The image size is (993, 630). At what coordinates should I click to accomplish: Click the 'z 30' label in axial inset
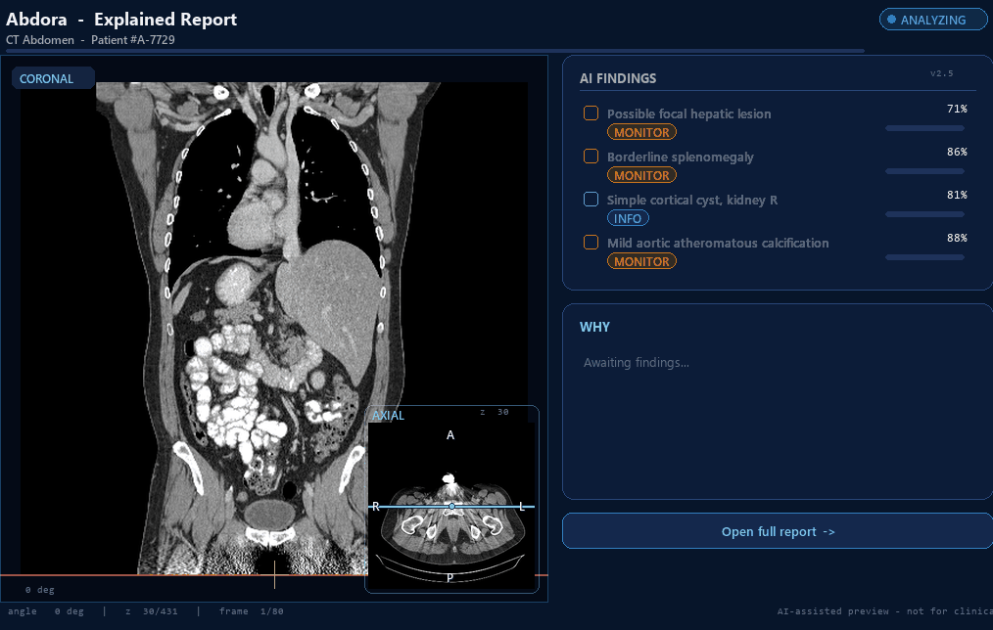coord(495,412)
